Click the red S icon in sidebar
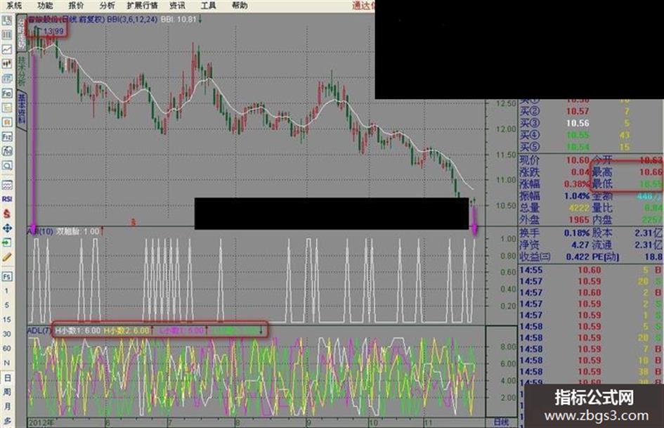The image size is (664, 428). (7, 214)
